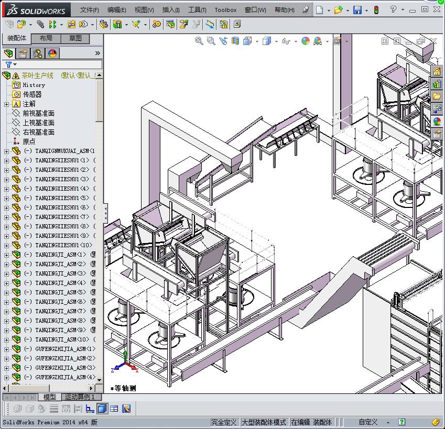
Task: Click the Clearance Verification warning icon
Action: pyautogui.click(x=223, y=25)
